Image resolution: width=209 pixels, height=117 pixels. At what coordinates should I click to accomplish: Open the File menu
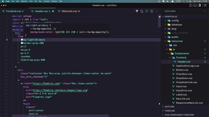tap(13, 1)
